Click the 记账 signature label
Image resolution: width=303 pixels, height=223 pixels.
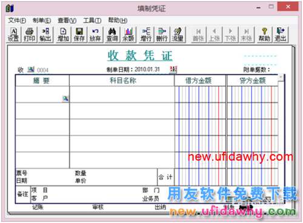pyautogui.click(x=38, y=207)
